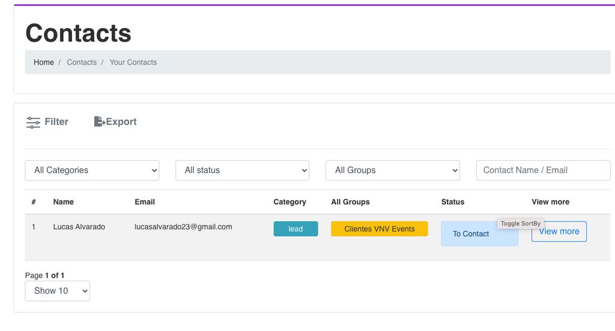
Task: Open View more for Lucas Alvarado
Action: point(559,231)
